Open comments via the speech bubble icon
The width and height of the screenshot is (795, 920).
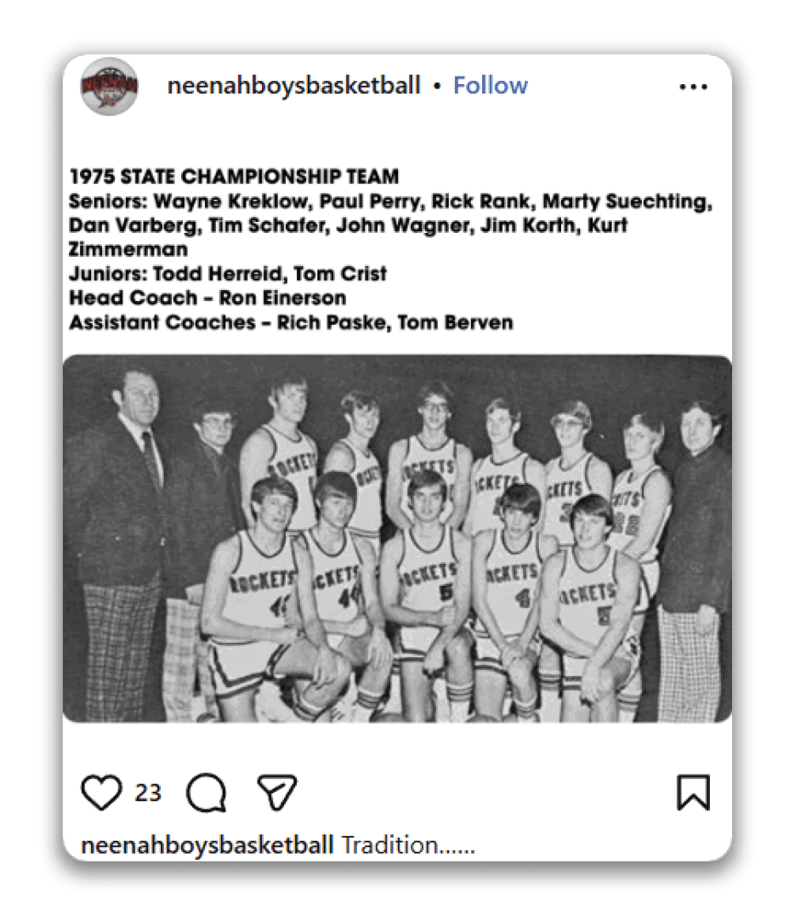coord(206,792)
